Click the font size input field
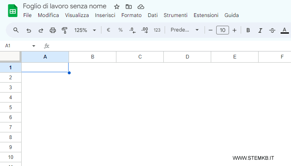 click(x=222, y=30)
